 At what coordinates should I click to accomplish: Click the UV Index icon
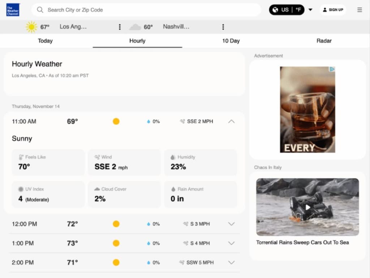point(21,189)
